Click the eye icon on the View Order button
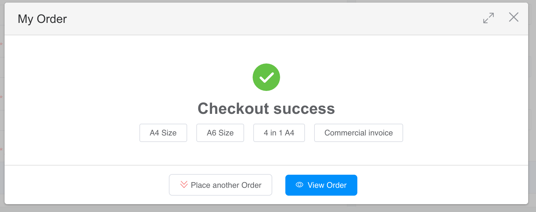Image resolution: width=536 pixels, height=212 pixels. point(299,185)
